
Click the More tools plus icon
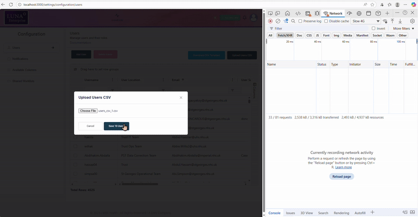pos(387,14)
